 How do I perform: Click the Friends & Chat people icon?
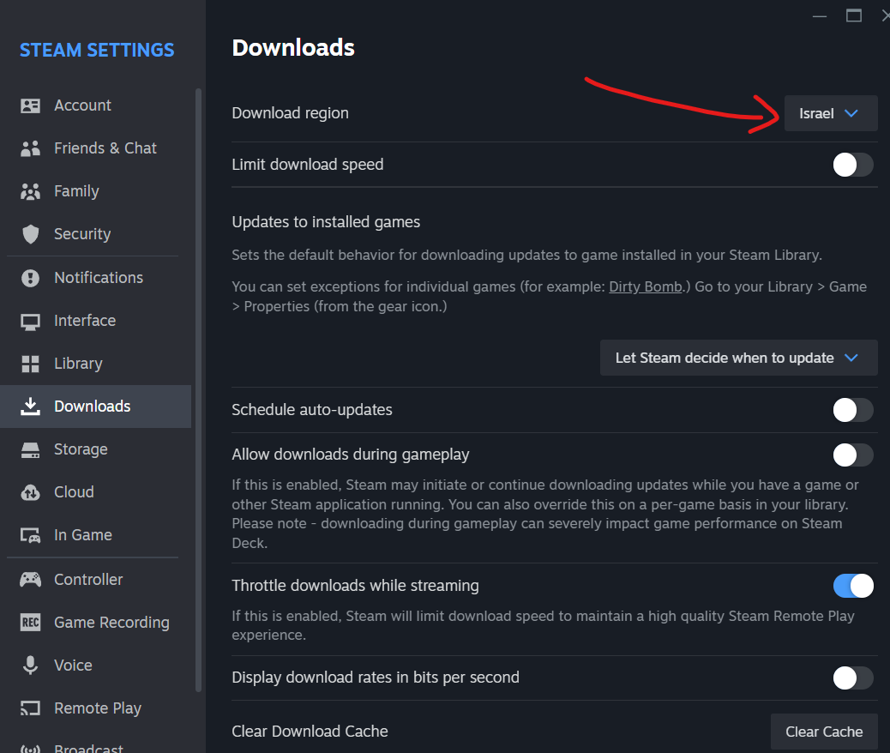(x=30, y=148)
